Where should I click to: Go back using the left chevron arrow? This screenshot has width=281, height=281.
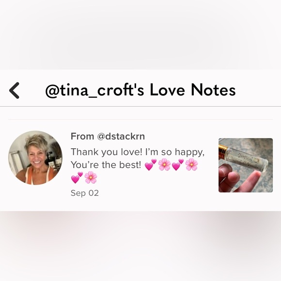(x=14, y=90)
